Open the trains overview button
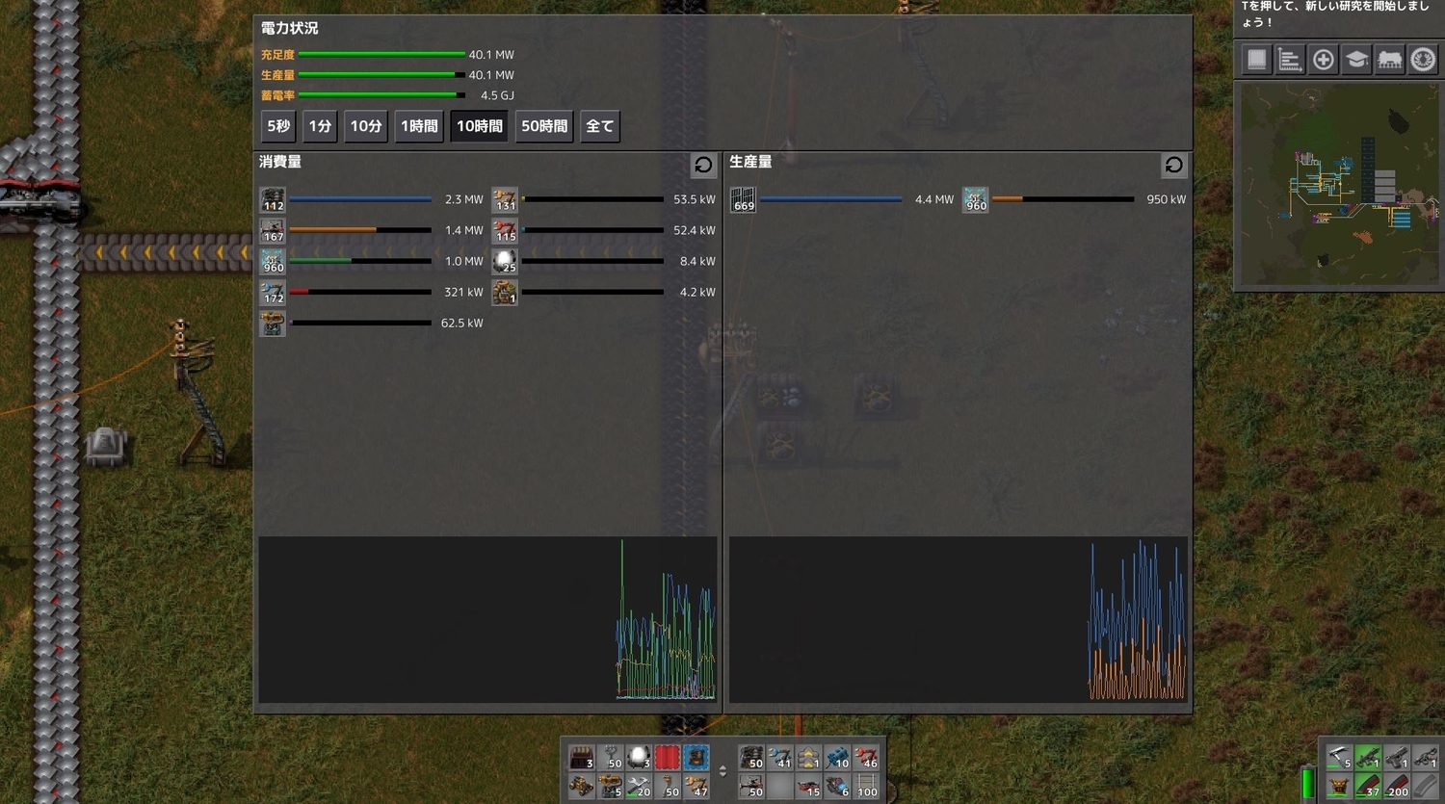Screen dimensions: 1445x804 [1390, 60]
